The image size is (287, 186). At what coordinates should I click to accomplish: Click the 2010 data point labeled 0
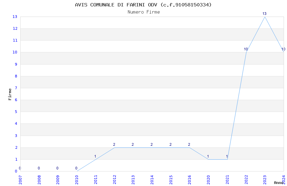click(77, 171)
